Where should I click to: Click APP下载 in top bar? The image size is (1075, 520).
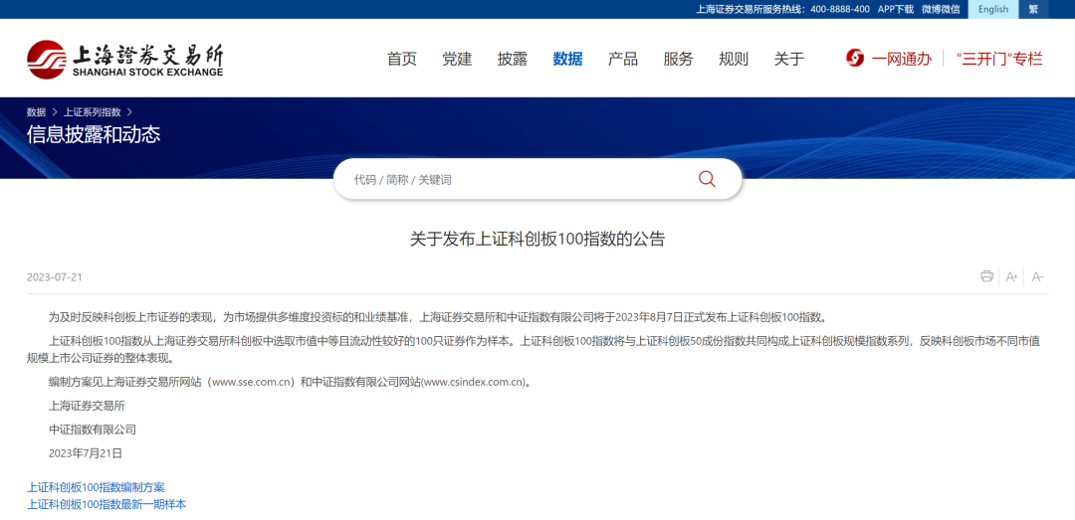coord(895,9)
